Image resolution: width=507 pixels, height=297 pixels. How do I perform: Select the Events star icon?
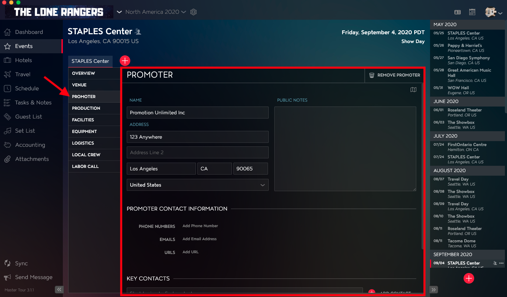7,46
